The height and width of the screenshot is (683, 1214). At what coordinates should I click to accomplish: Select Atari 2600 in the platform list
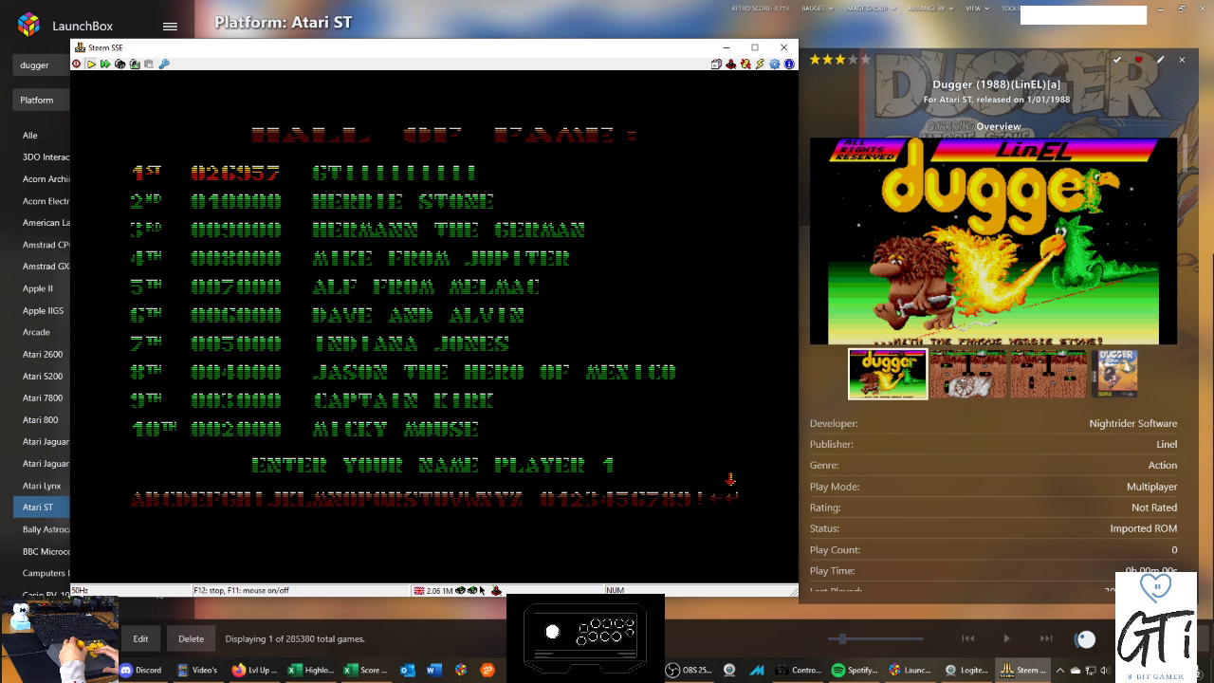tap(43, 355)
